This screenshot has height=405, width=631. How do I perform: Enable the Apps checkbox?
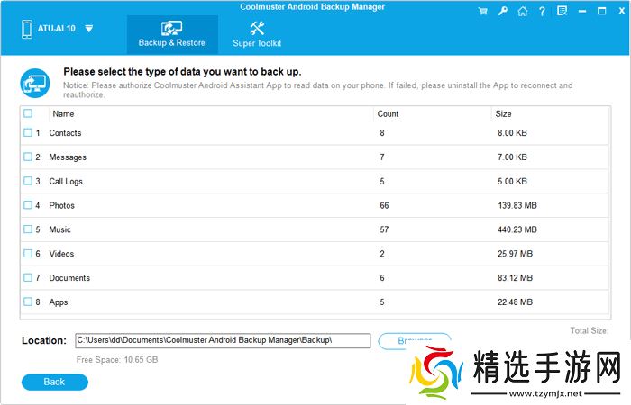point(28,302)
